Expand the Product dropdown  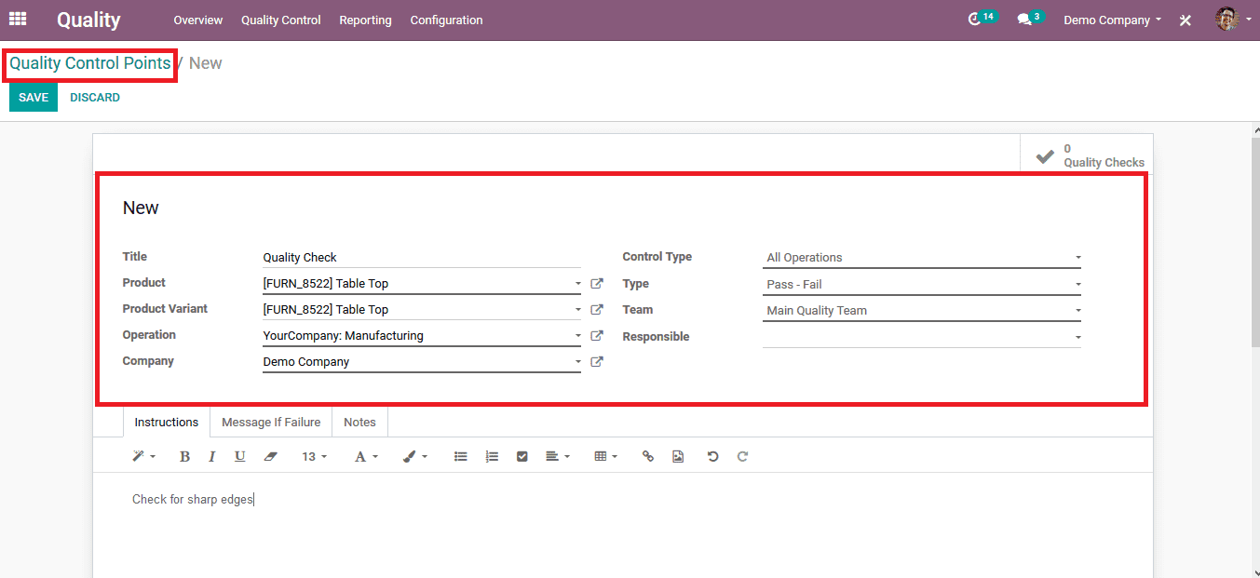tap(577, 284)
